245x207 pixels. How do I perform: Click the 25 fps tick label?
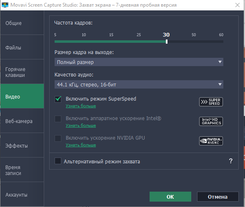[x=139, y=35]
